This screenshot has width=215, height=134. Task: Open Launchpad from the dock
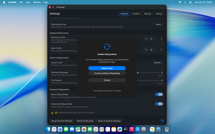point(54,129)
